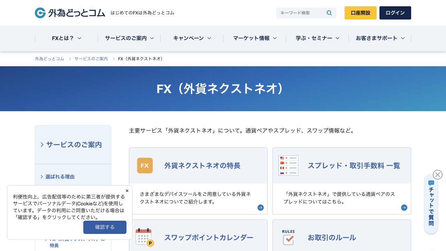Expand the マーケット情報 menu

[x=255, y=38]
